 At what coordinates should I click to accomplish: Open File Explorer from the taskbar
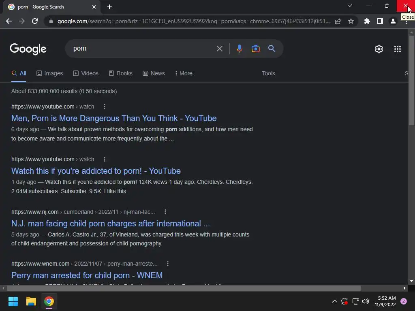point(31,301)
